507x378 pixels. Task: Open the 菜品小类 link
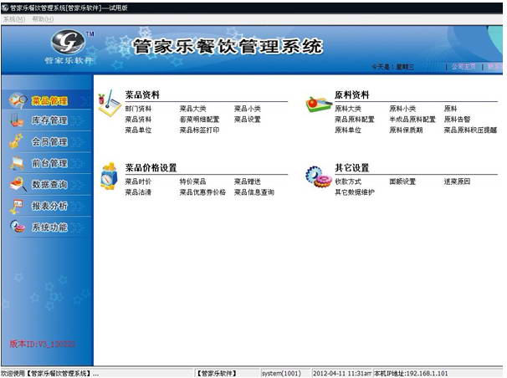(248, 109)
